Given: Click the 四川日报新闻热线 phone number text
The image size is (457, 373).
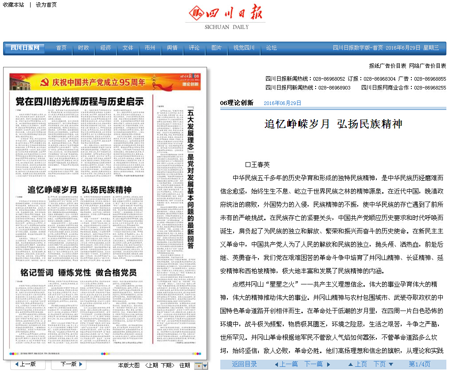Looking at the screenshot, I should point(305,78).
